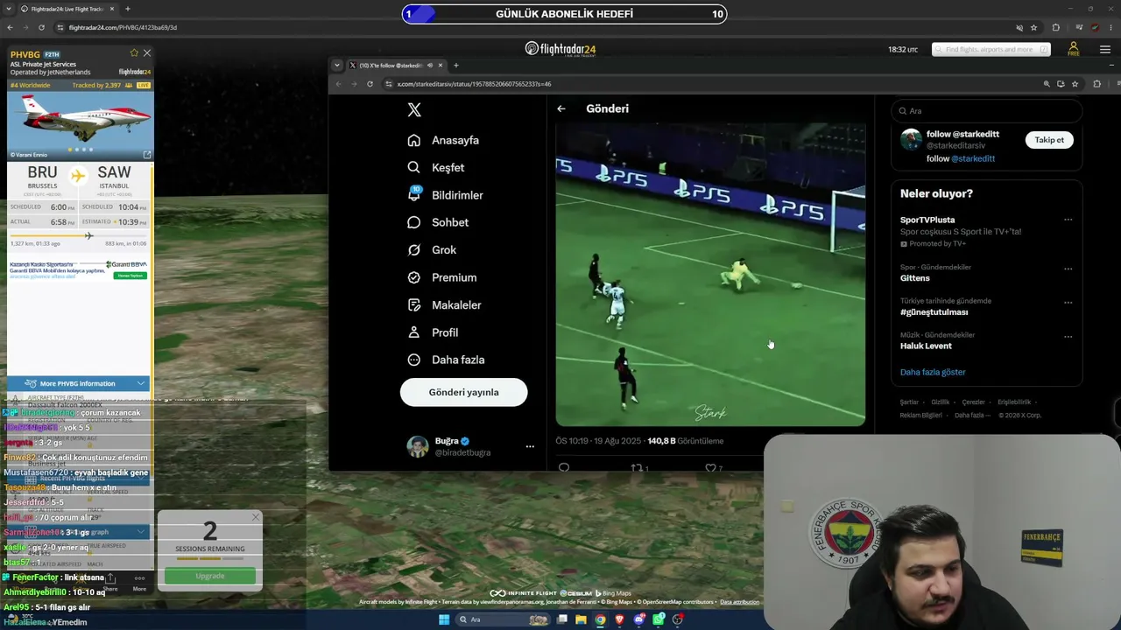Open File Explorer from the taskbar

[580, 619]
